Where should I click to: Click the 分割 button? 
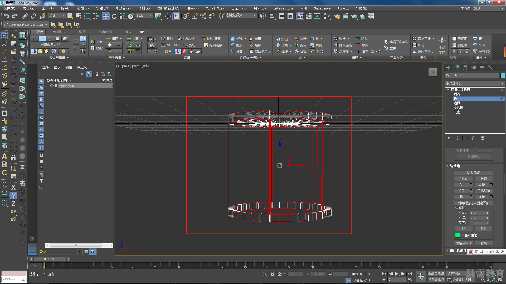pos(484,179)
